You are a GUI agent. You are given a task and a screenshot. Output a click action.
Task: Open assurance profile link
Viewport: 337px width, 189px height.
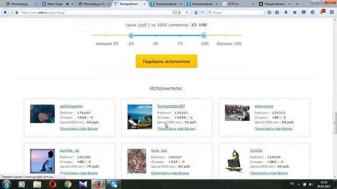coord(264,106)
